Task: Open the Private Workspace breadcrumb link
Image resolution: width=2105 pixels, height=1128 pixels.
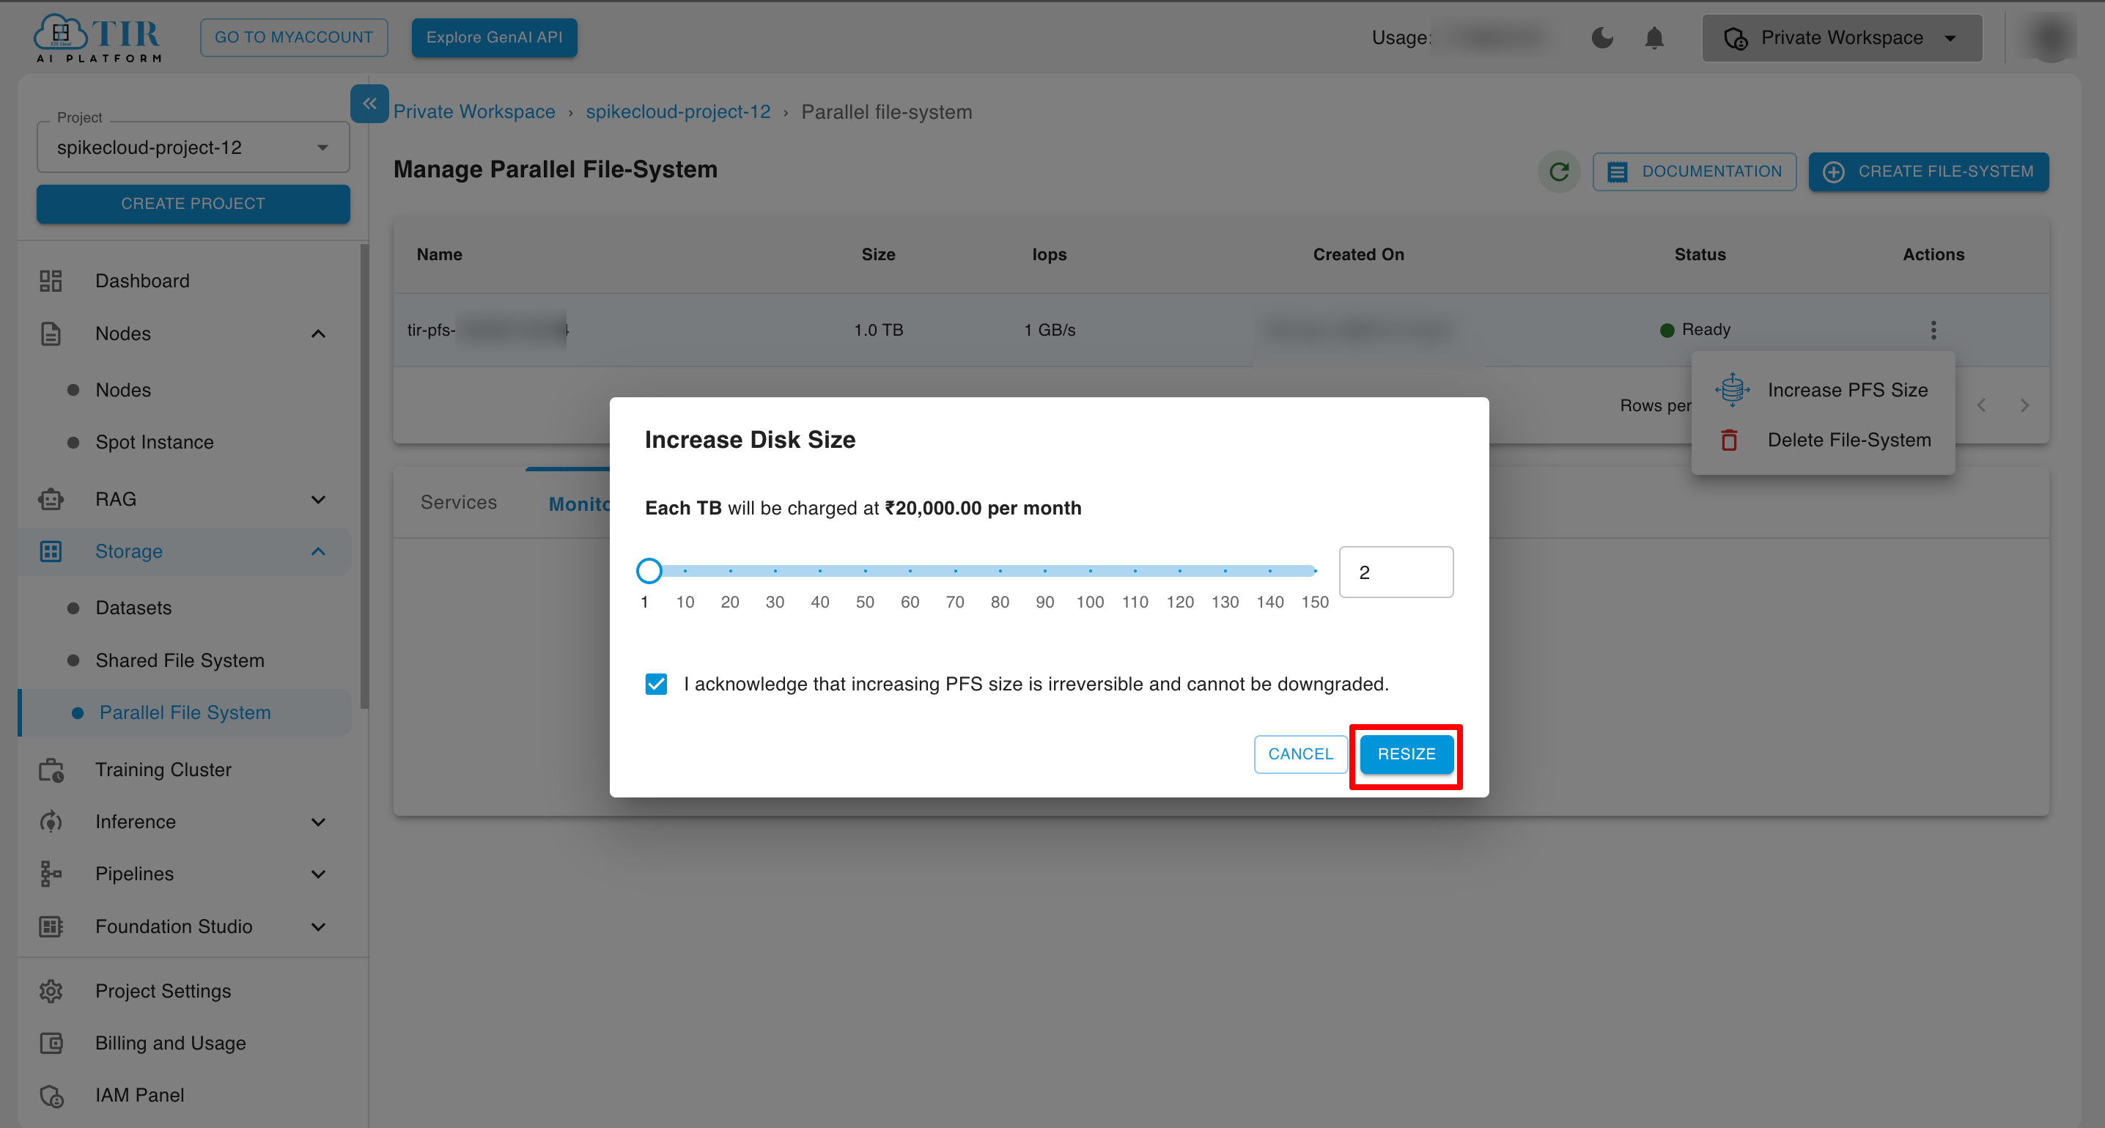Action: 474,111
